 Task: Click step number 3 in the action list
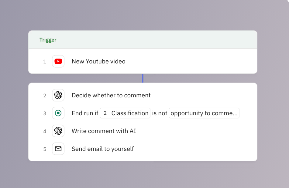coord(45,113)
